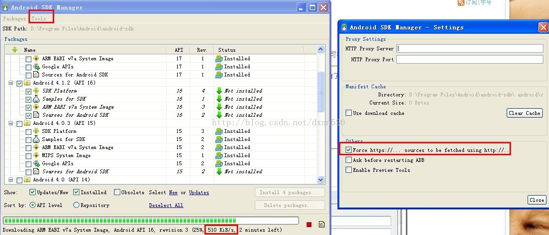
Task: Click the Deselect All link
Action: point(166,205)
